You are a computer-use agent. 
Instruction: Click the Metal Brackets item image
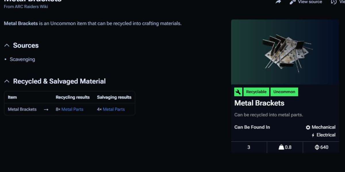tap(285, 52)
